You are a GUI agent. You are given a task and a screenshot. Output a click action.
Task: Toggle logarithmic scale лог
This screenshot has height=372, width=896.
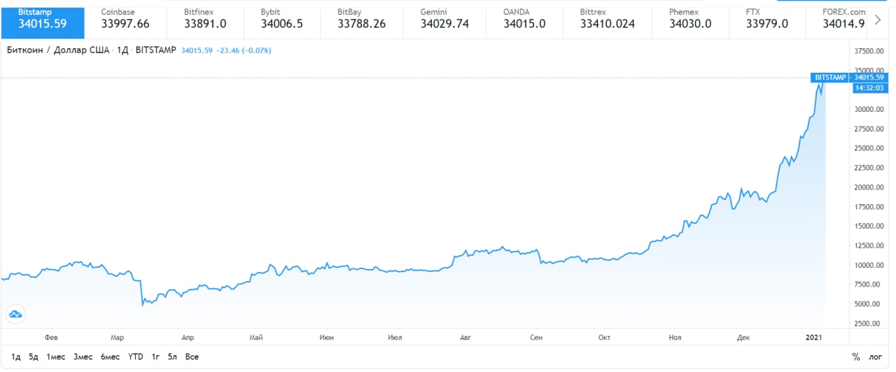tap(875, 357)
